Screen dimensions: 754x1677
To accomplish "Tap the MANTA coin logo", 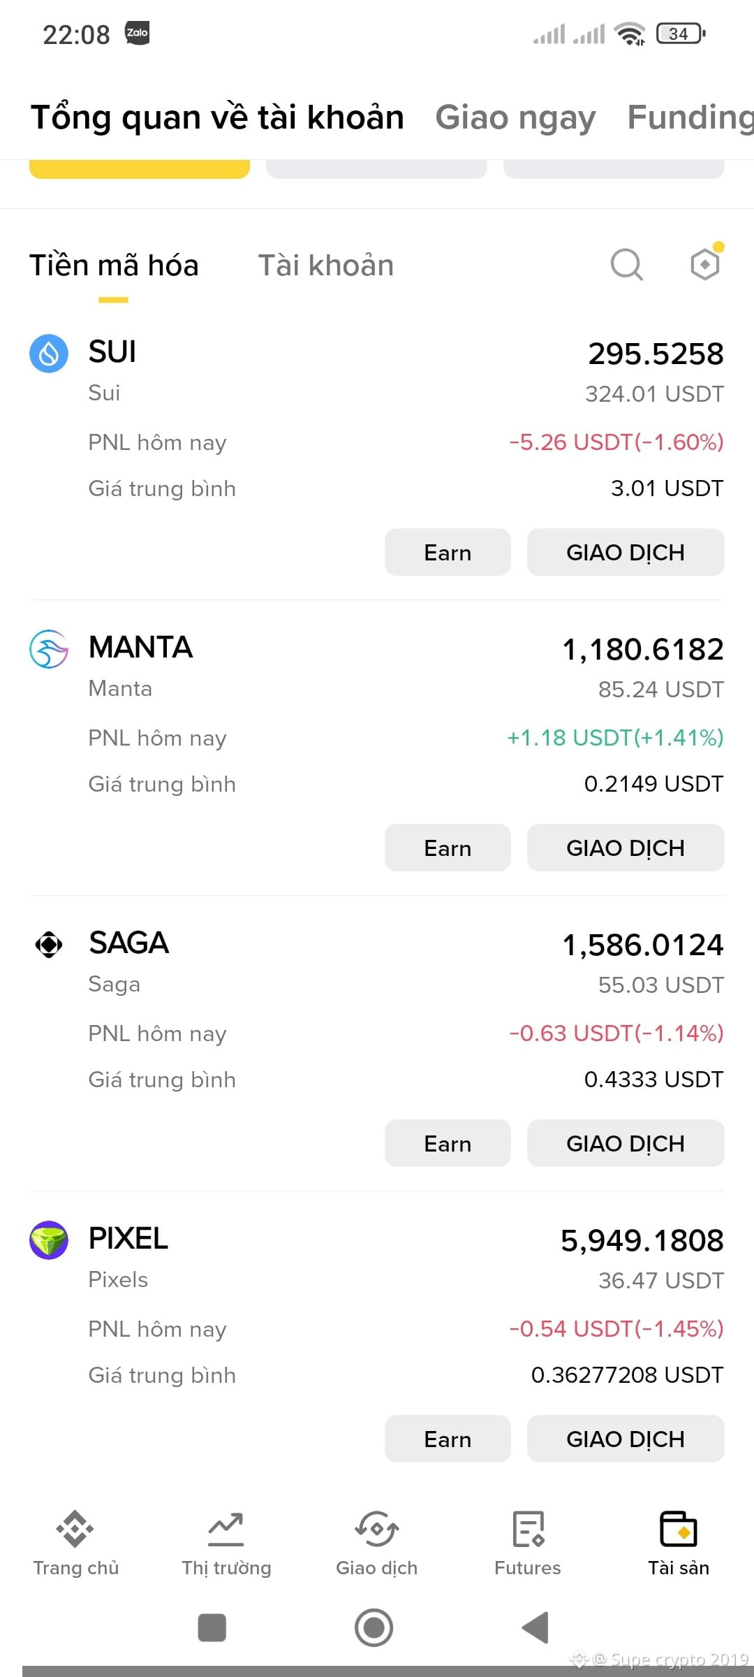I will tap(49, 649).
